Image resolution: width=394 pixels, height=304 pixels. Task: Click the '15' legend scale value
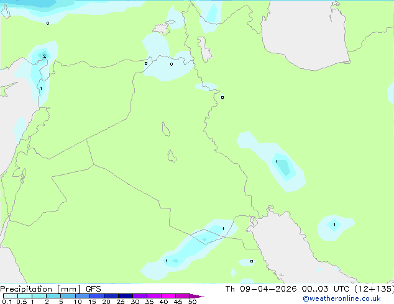coord(92,302)
